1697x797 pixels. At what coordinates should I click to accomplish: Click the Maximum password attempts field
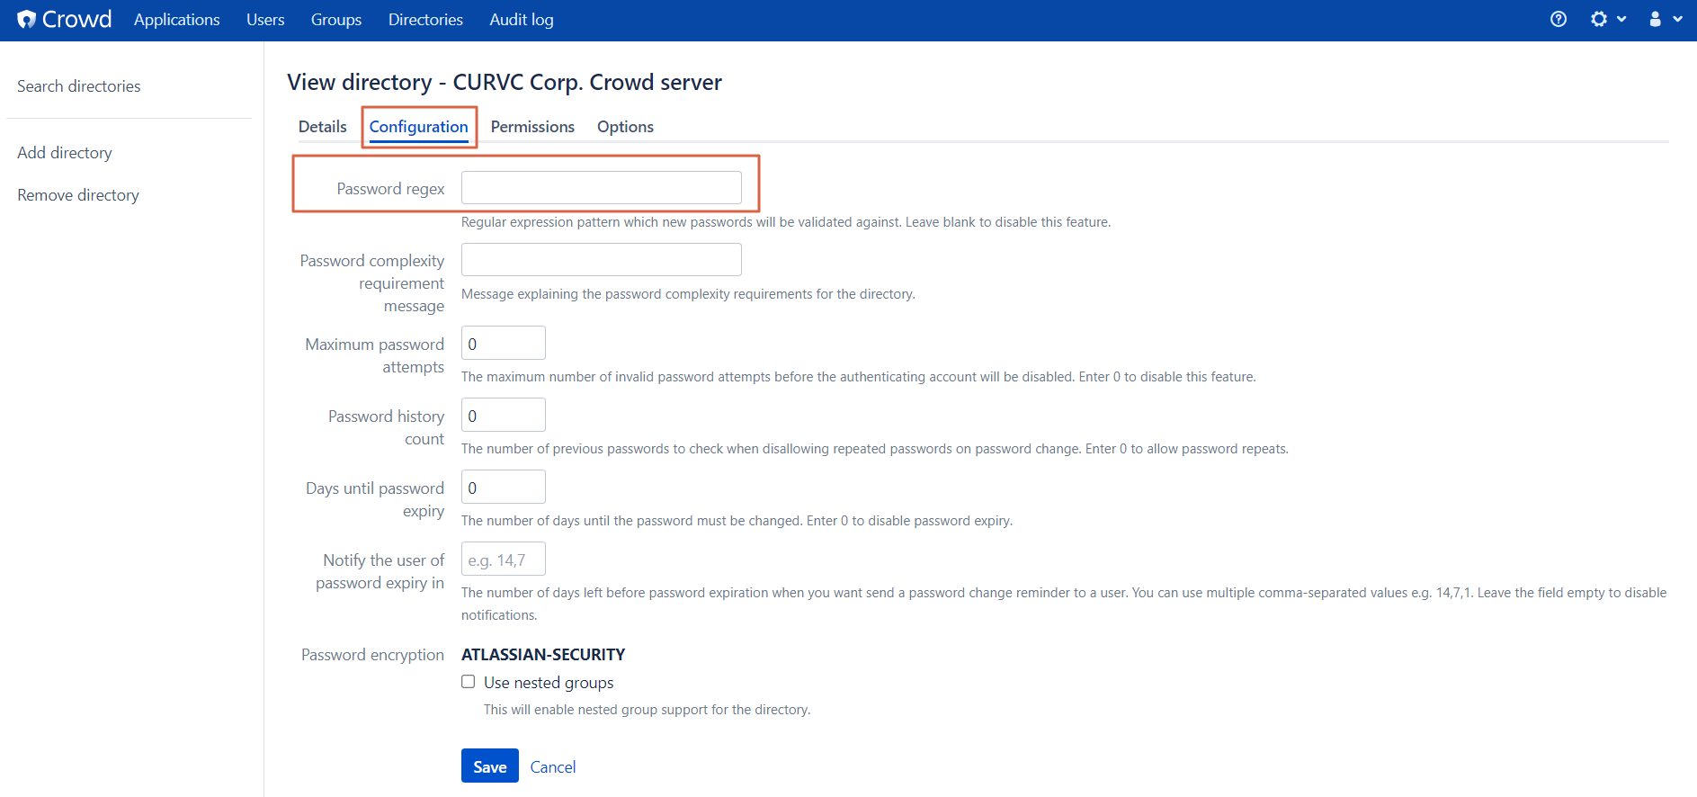(503, 344)
